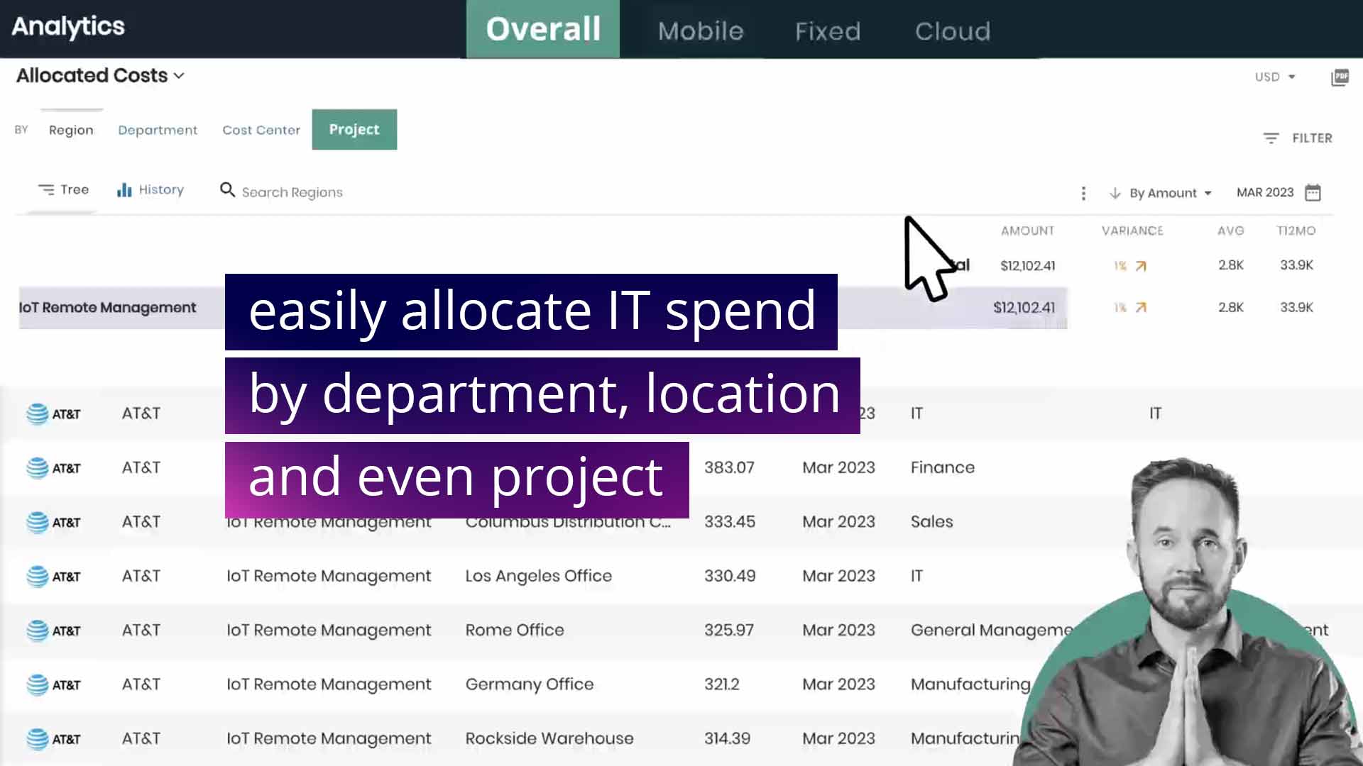Click Rockside Warehouse cell
Image resolution: width=1363 pixels, height=766 pixels.
click(549, 738)
